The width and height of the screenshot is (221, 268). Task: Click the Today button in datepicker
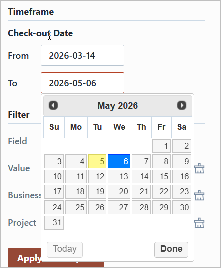click(x=65, y=250)
